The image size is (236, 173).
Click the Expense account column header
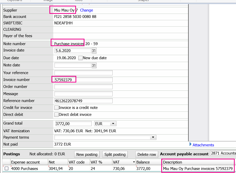click(x=25, y=162)
